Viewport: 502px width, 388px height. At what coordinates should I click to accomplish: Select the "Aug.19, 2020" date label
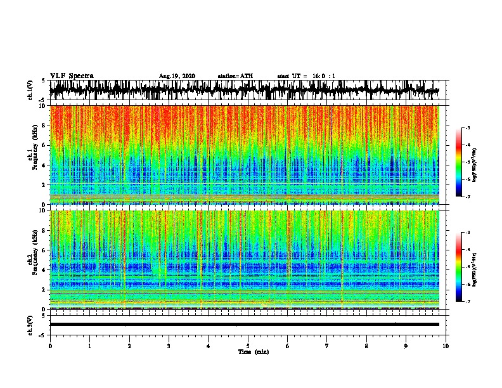point(177,76)
